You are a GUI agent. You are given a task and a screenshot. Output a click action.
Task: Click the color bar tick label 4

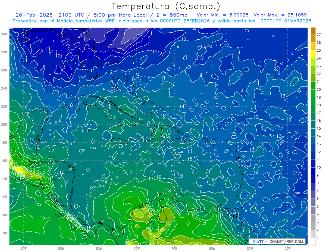(318, 214)
